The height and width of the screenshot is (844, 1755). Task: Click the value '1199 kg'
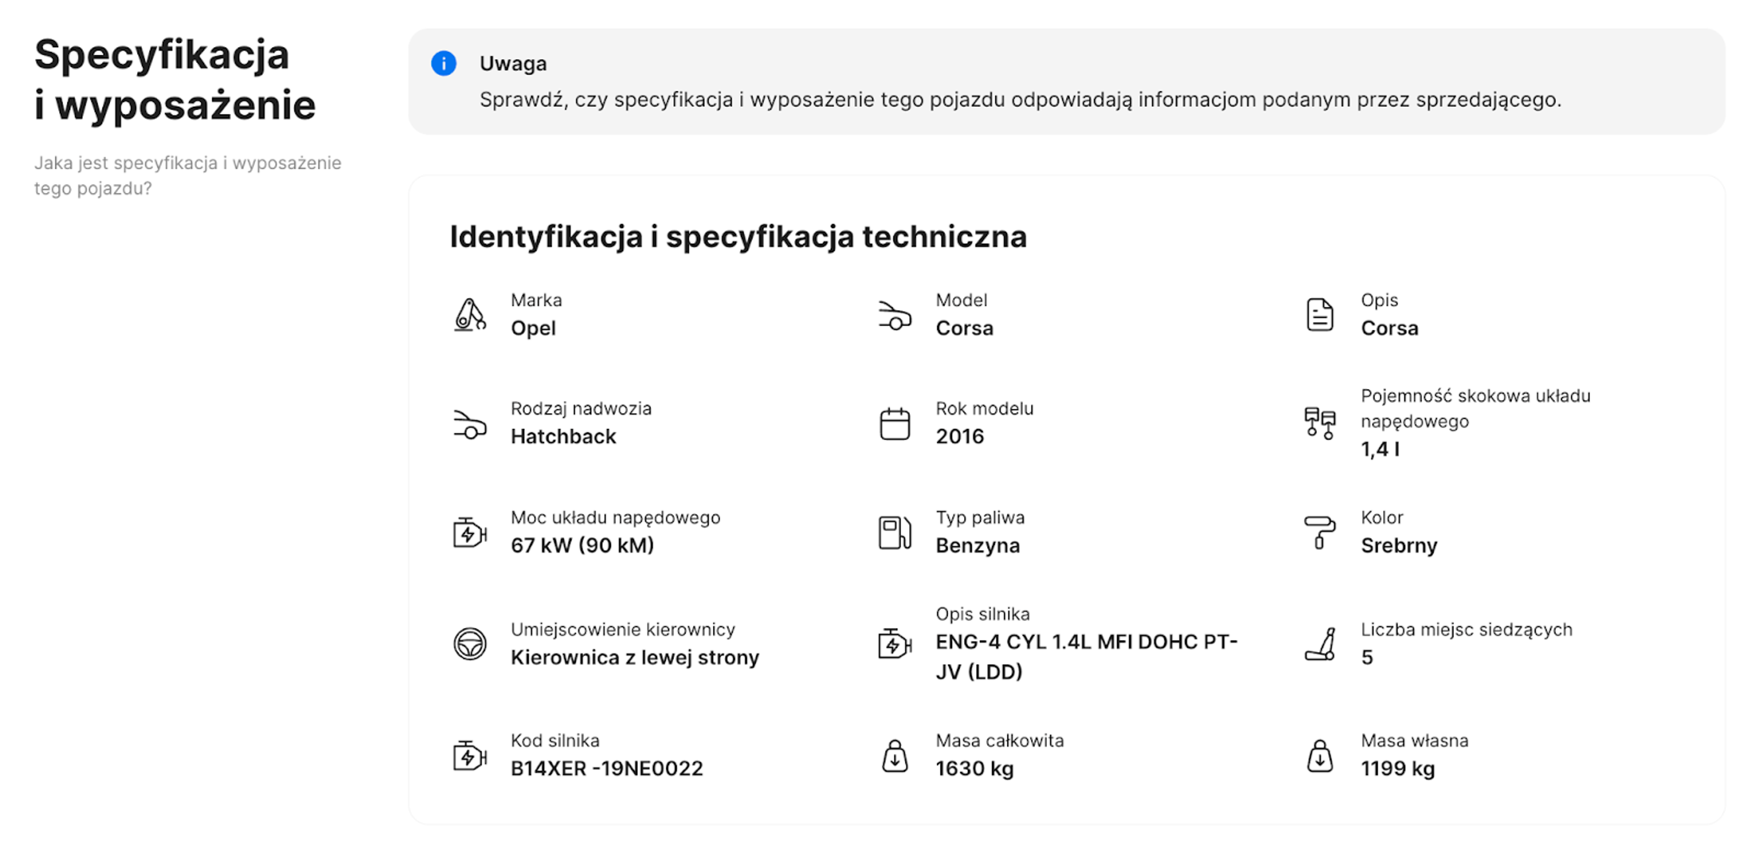click(x=1397, y=769)
